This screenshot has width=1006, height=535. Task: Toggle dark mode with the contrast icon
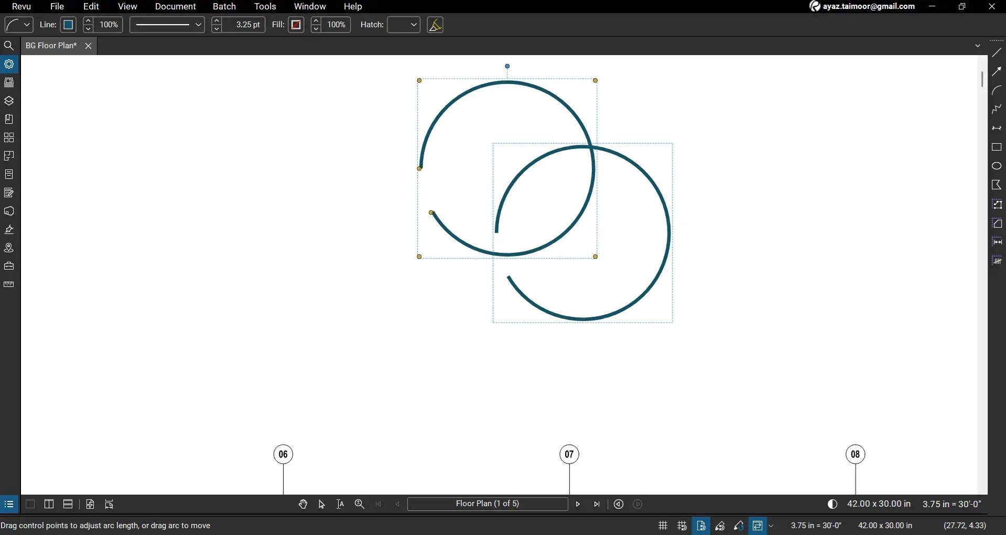pyautogui.click(x=832, y=504)
